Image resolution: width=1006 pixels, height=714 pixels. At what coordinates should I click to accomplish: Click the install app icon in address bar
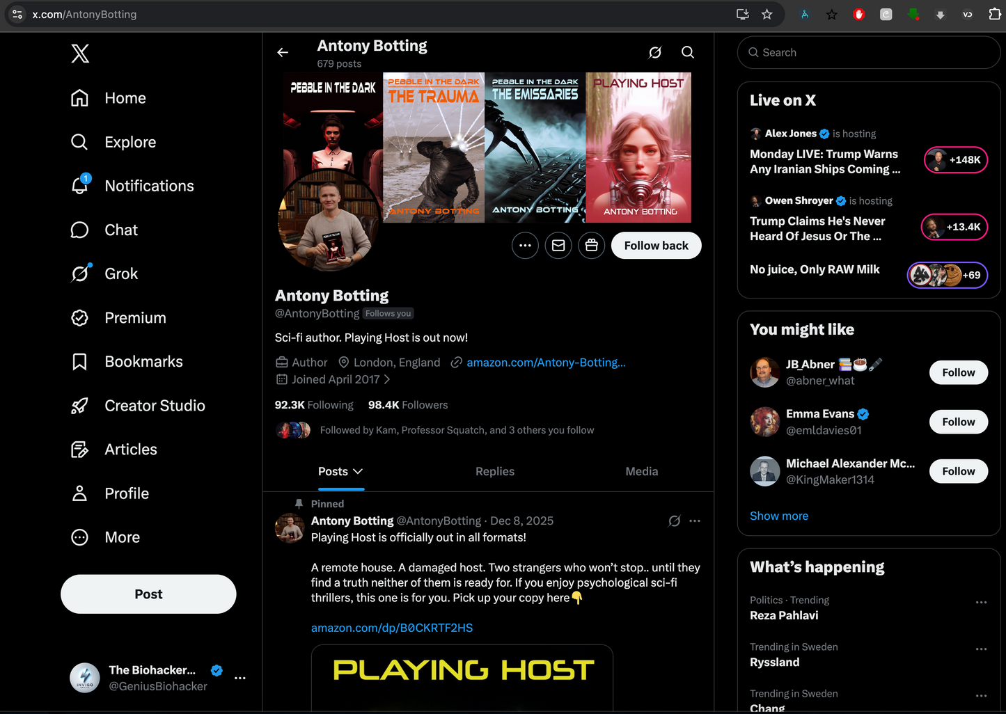pos(743,14)
